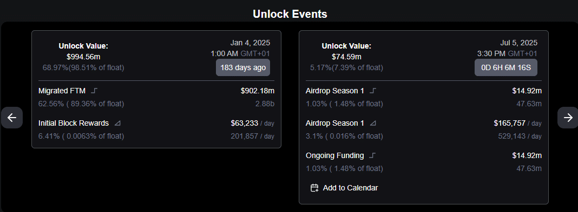The image size is (578, 212).
Task: Click the cliff icon next to first Airdrop Season 1
Action: point(373,91)
